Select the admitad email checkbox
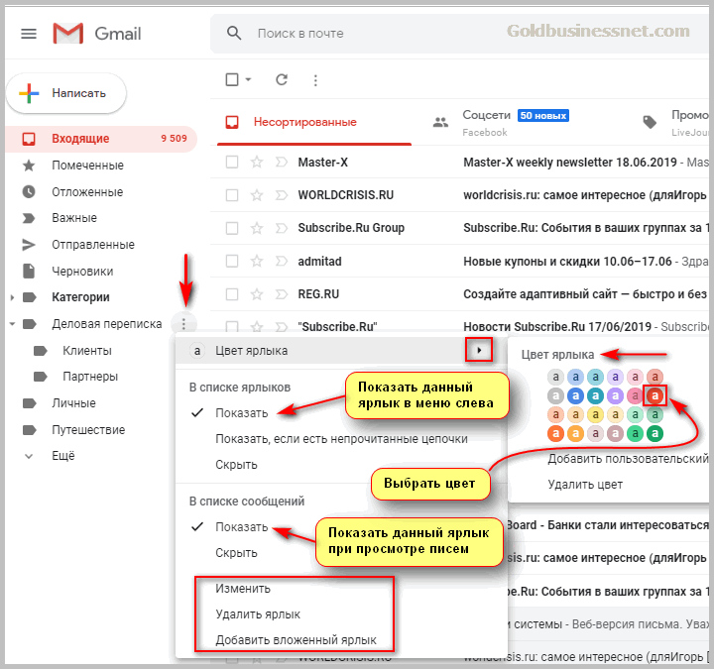The width and height of the screenshot is (714, 669). pyautogui.click(x=232, y=262)
